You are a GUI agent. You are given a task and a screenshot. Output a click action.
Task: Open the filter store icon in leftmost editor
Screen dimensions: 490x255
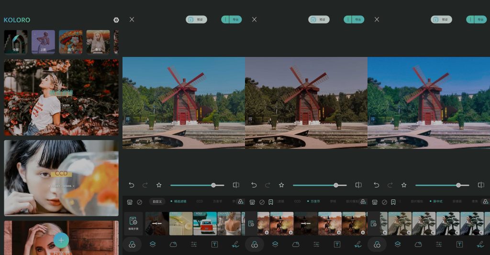point(130,202)
